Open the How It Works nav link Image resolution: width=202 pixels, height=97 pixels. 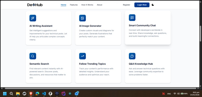pos(87,5)
